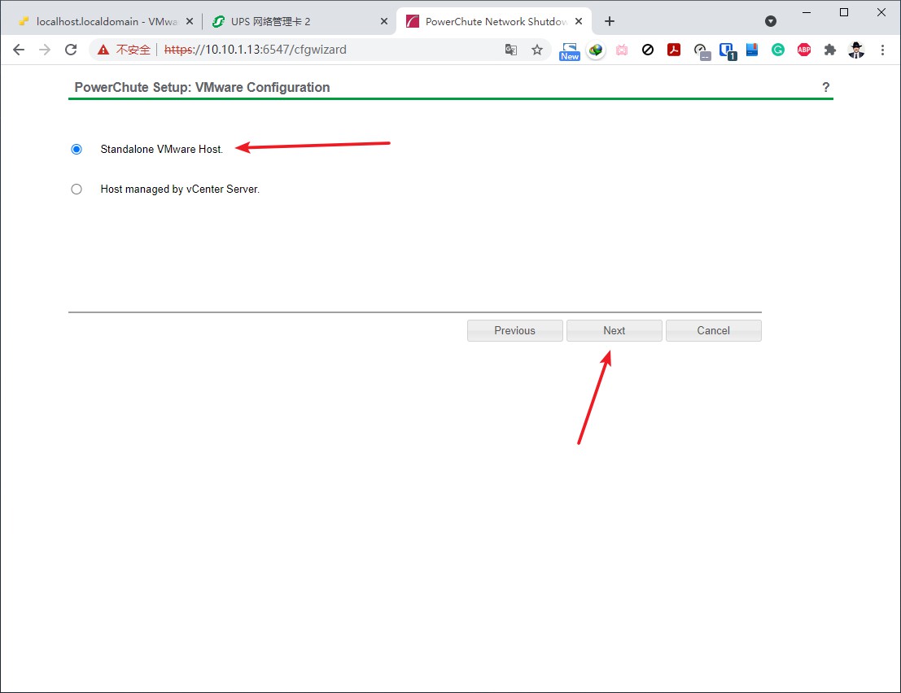
Task: Click the Next button
Action: click(614, 331)
